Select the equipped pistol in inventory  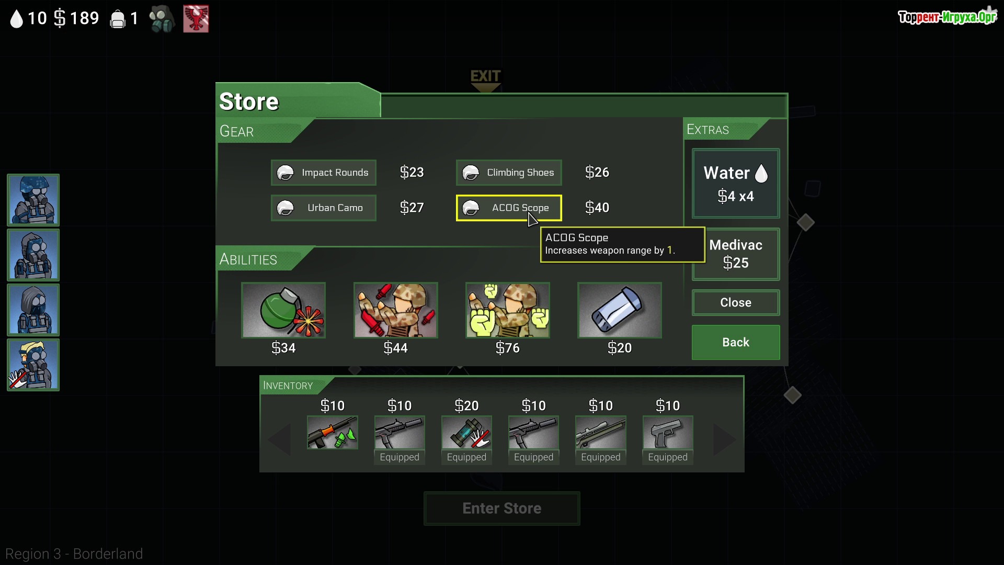point(668,433)
